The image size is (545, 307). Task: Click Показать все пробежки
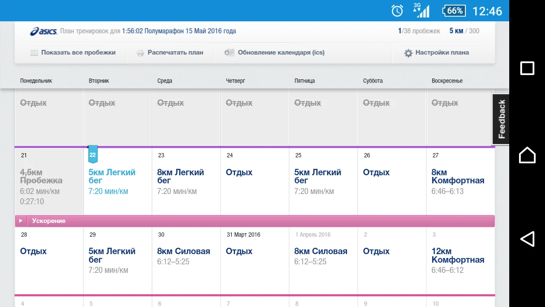coord(78,53)
